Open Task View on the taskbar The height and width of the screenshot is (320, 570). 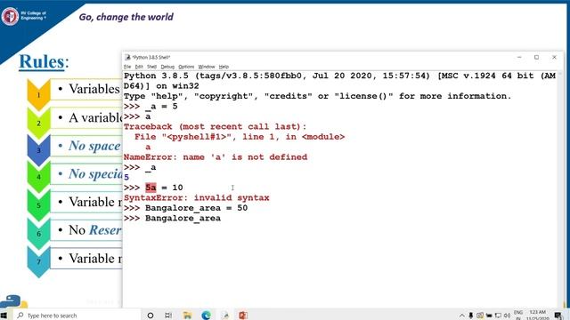(168, 316)
